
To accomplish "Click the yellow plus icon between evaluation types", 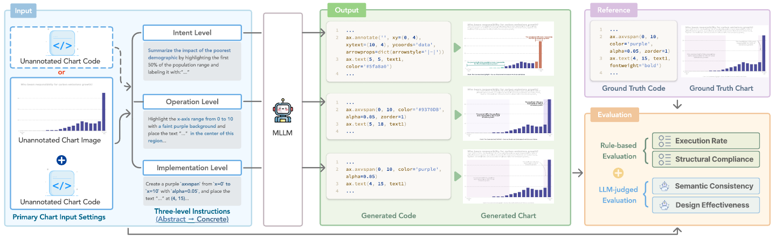I will point(618,173).
